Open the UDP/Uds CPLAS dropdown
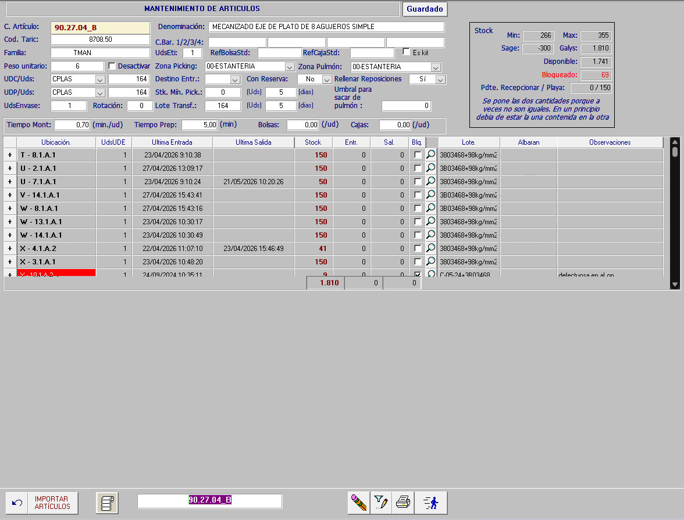684x520 pixels. (x=100, y=94)
